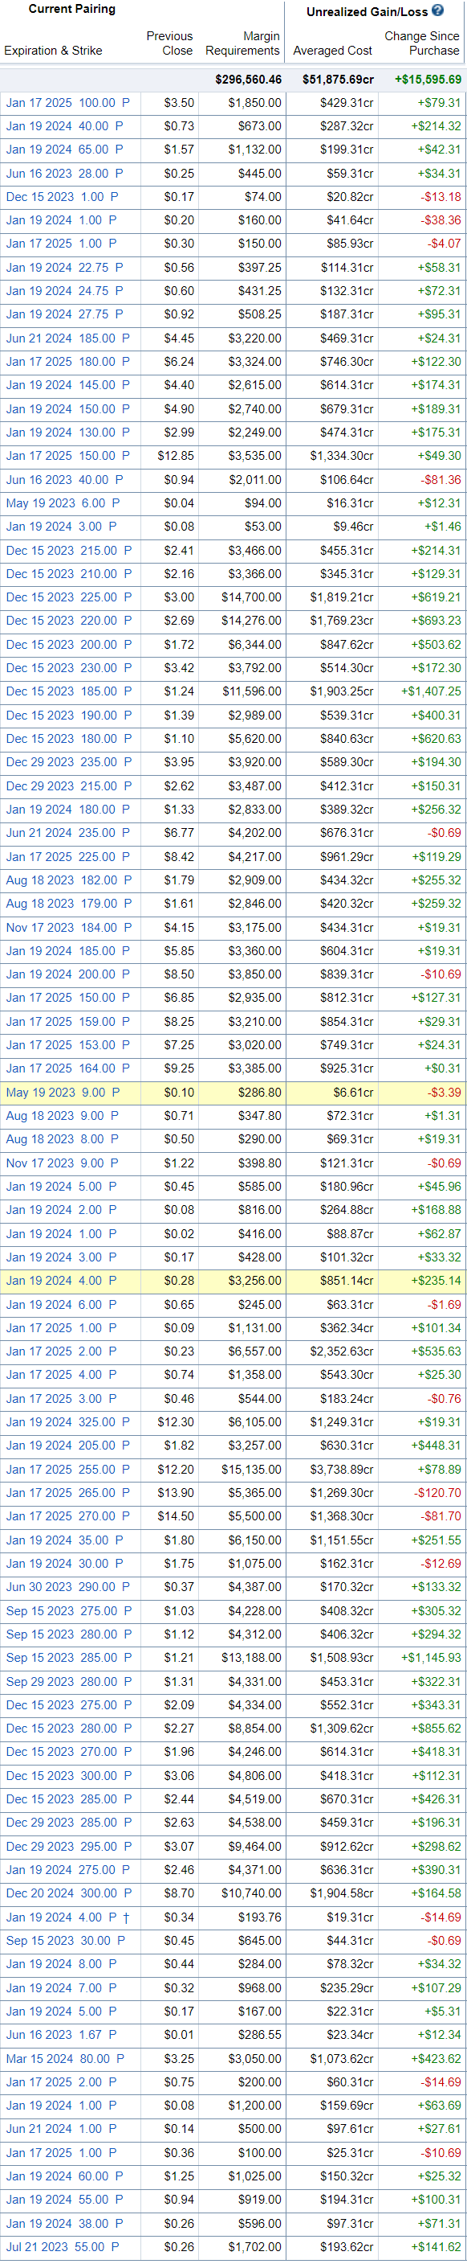Click the Unrealized Gain/Loss help icon
Screen dimensions: 467x2268
[x=438, y=11]
